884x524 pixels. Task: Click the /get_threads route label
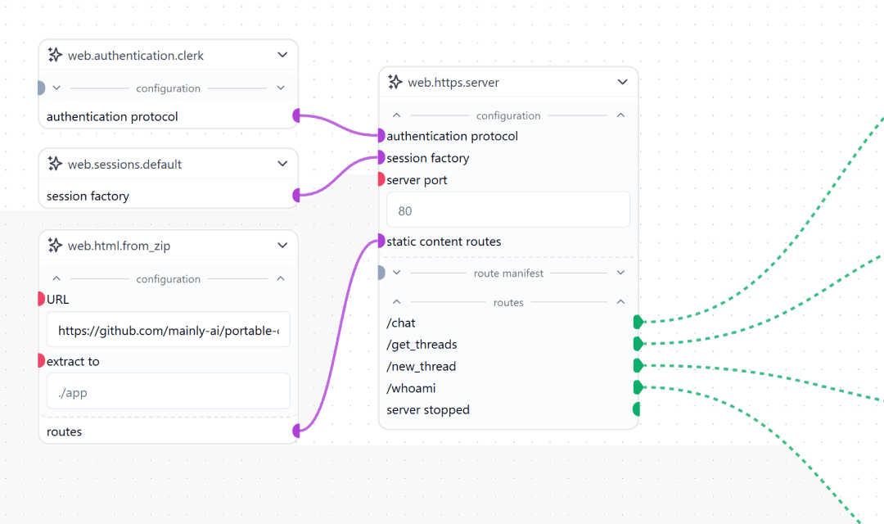click(x=422, y=345)
